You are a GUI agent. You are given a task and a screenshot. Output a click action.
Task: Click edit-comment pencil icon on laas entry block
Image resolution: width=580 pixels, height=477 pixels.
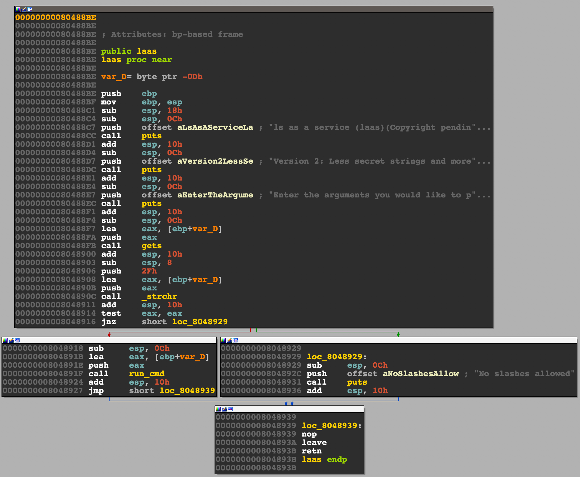click(x=24, y=9)
